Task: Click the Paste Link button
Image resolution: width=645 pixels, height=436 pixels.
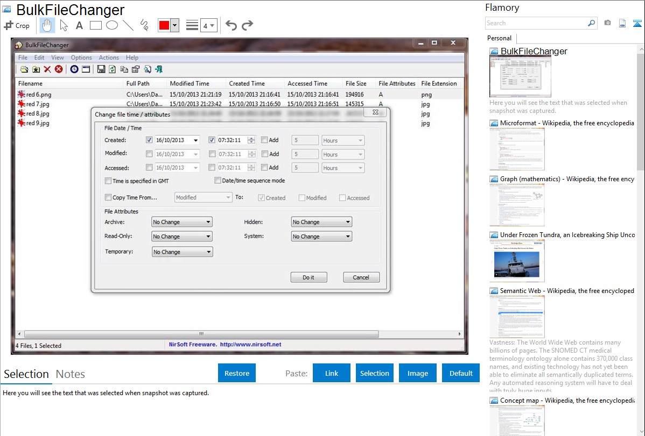Action: coord(332,373)
